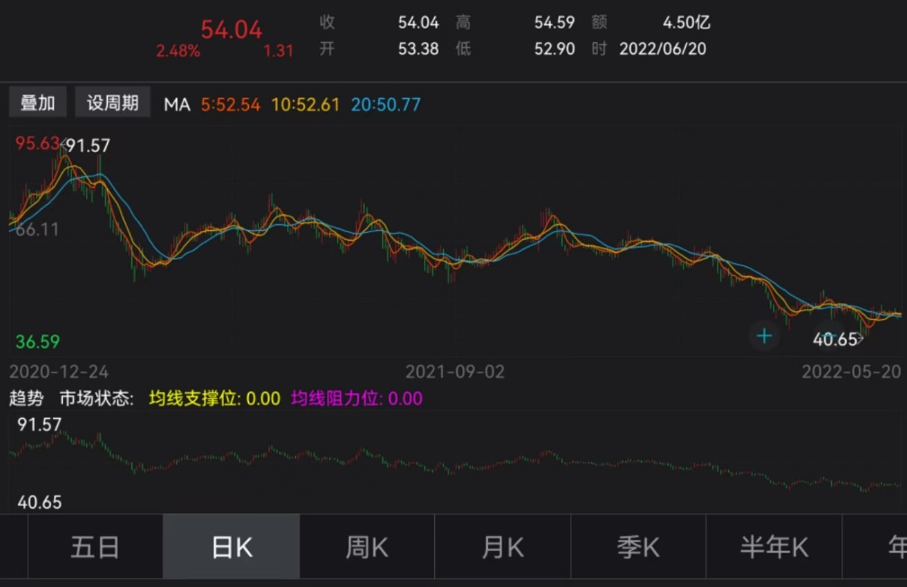
Task: Switch to the 五日 tab
Action: click(x=95, y=547)
